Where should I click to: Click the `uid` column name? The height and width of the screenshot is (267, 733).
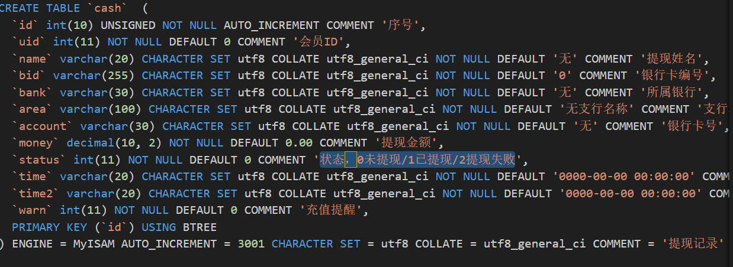click(x=29, y=42)
